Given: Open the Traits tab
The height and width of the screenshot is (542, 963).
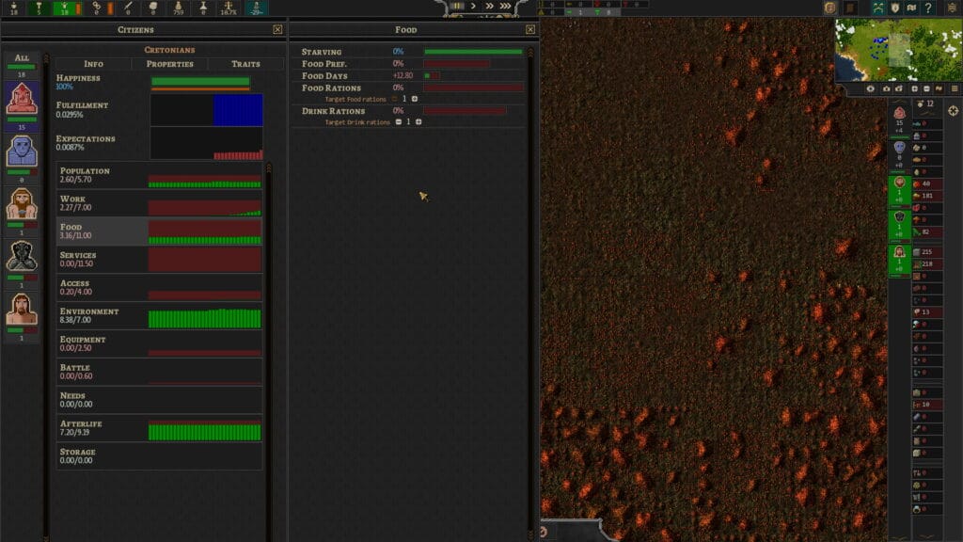Looking at the screenshot, I should [x=245, y=64].
